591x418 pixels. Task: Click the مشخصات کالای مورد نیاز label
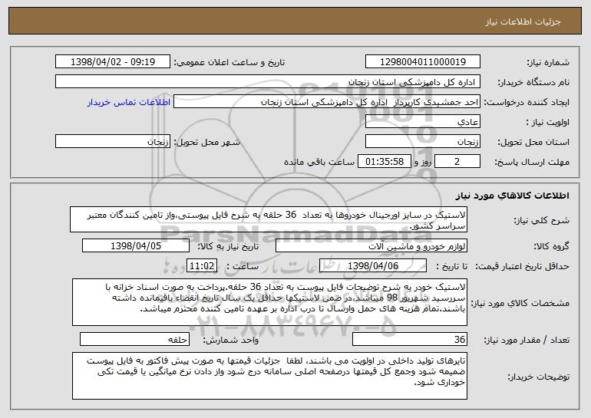(x=520, y=303)
